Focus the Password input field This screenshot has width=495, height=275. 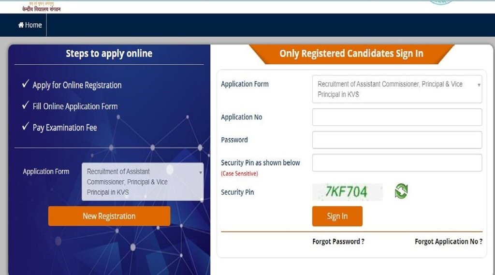(x=397, y=140)
